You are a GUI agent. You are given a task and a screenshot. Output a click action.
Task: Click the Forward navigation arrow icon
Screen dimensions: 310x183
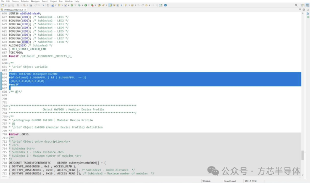click(x=153, y=5)
